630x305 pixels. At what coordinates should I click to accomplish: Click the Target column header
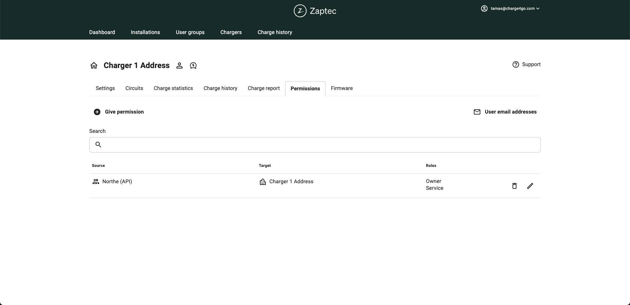[x=265, y=166]
